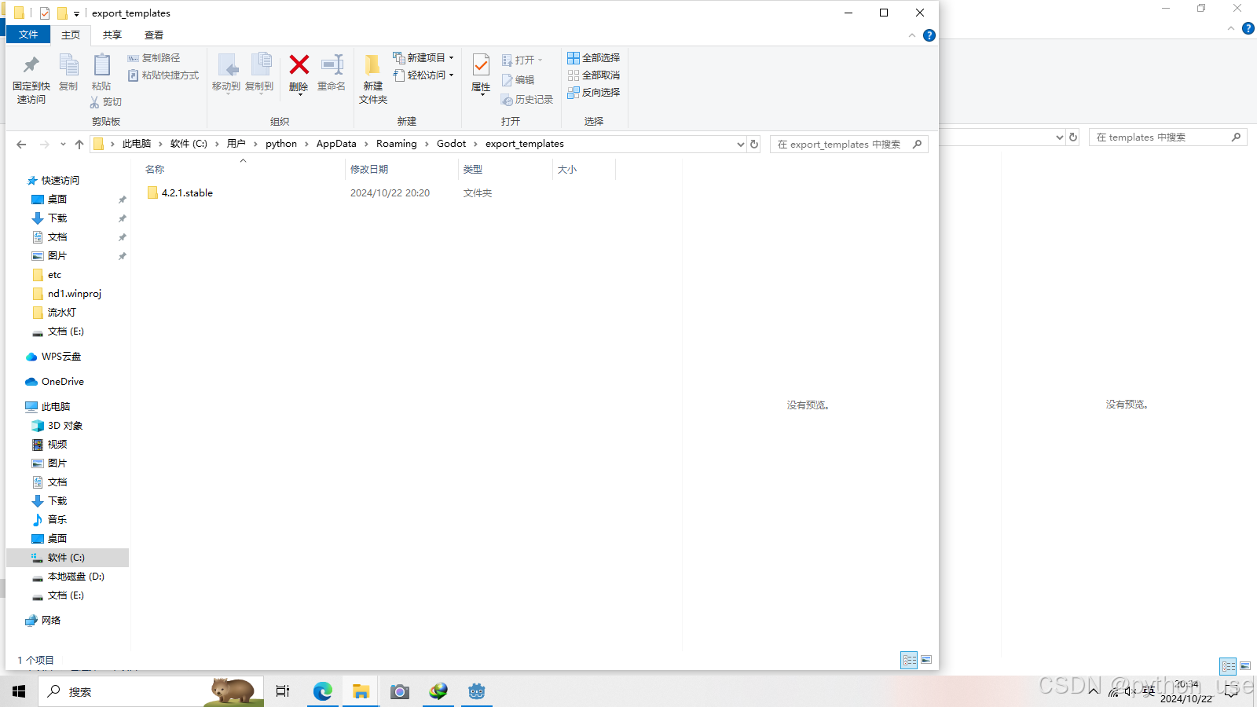Create a new folder with 新建文件夹 icon
Screen dimensions: 1257x707
(x=373, y=65)
